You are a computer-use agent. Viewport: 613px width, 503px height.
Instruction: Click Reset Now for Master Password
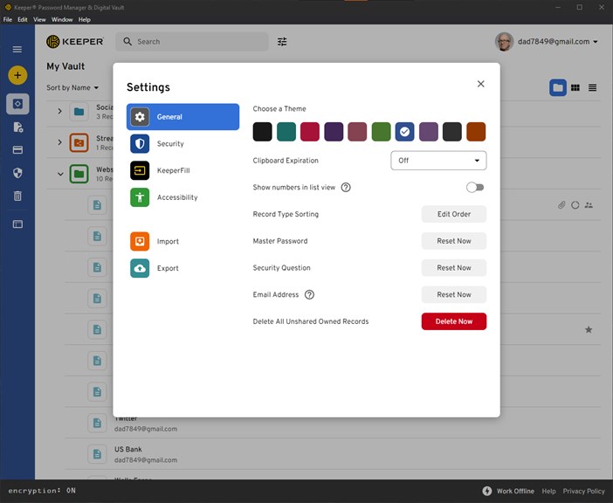click(454, 241)
